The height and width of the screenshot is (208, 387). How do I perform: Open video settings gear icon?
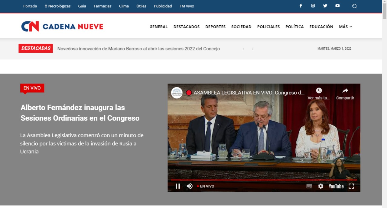pyautogui.click(x=320, y=186)
